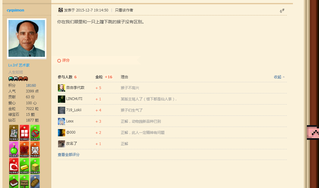View all ratings via 查看全部评分
The image size is (319, 188).
click(69, 154)
